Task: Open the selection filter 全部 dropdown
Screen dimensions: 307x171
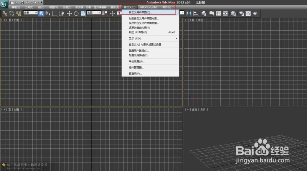Action: click(x=30, y=13)
